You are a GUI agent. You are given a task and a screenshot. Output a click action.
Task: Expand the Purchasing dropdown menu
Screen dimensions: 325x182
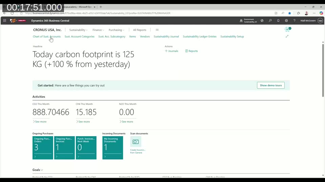[116, 30]
